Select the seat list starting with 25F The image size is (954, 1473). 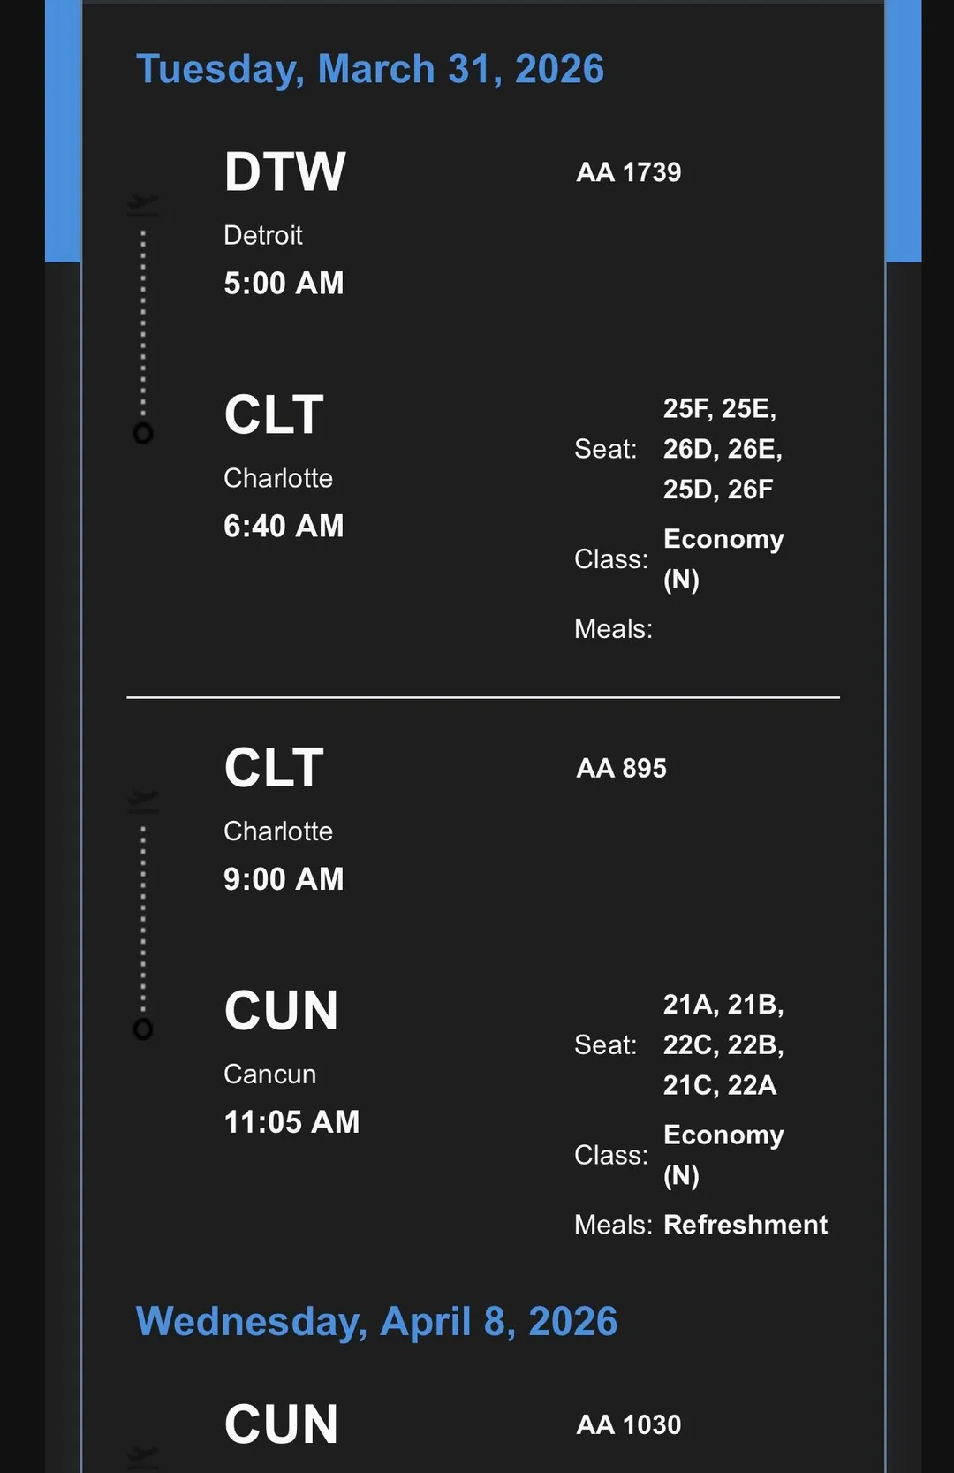tap(723, 448)
